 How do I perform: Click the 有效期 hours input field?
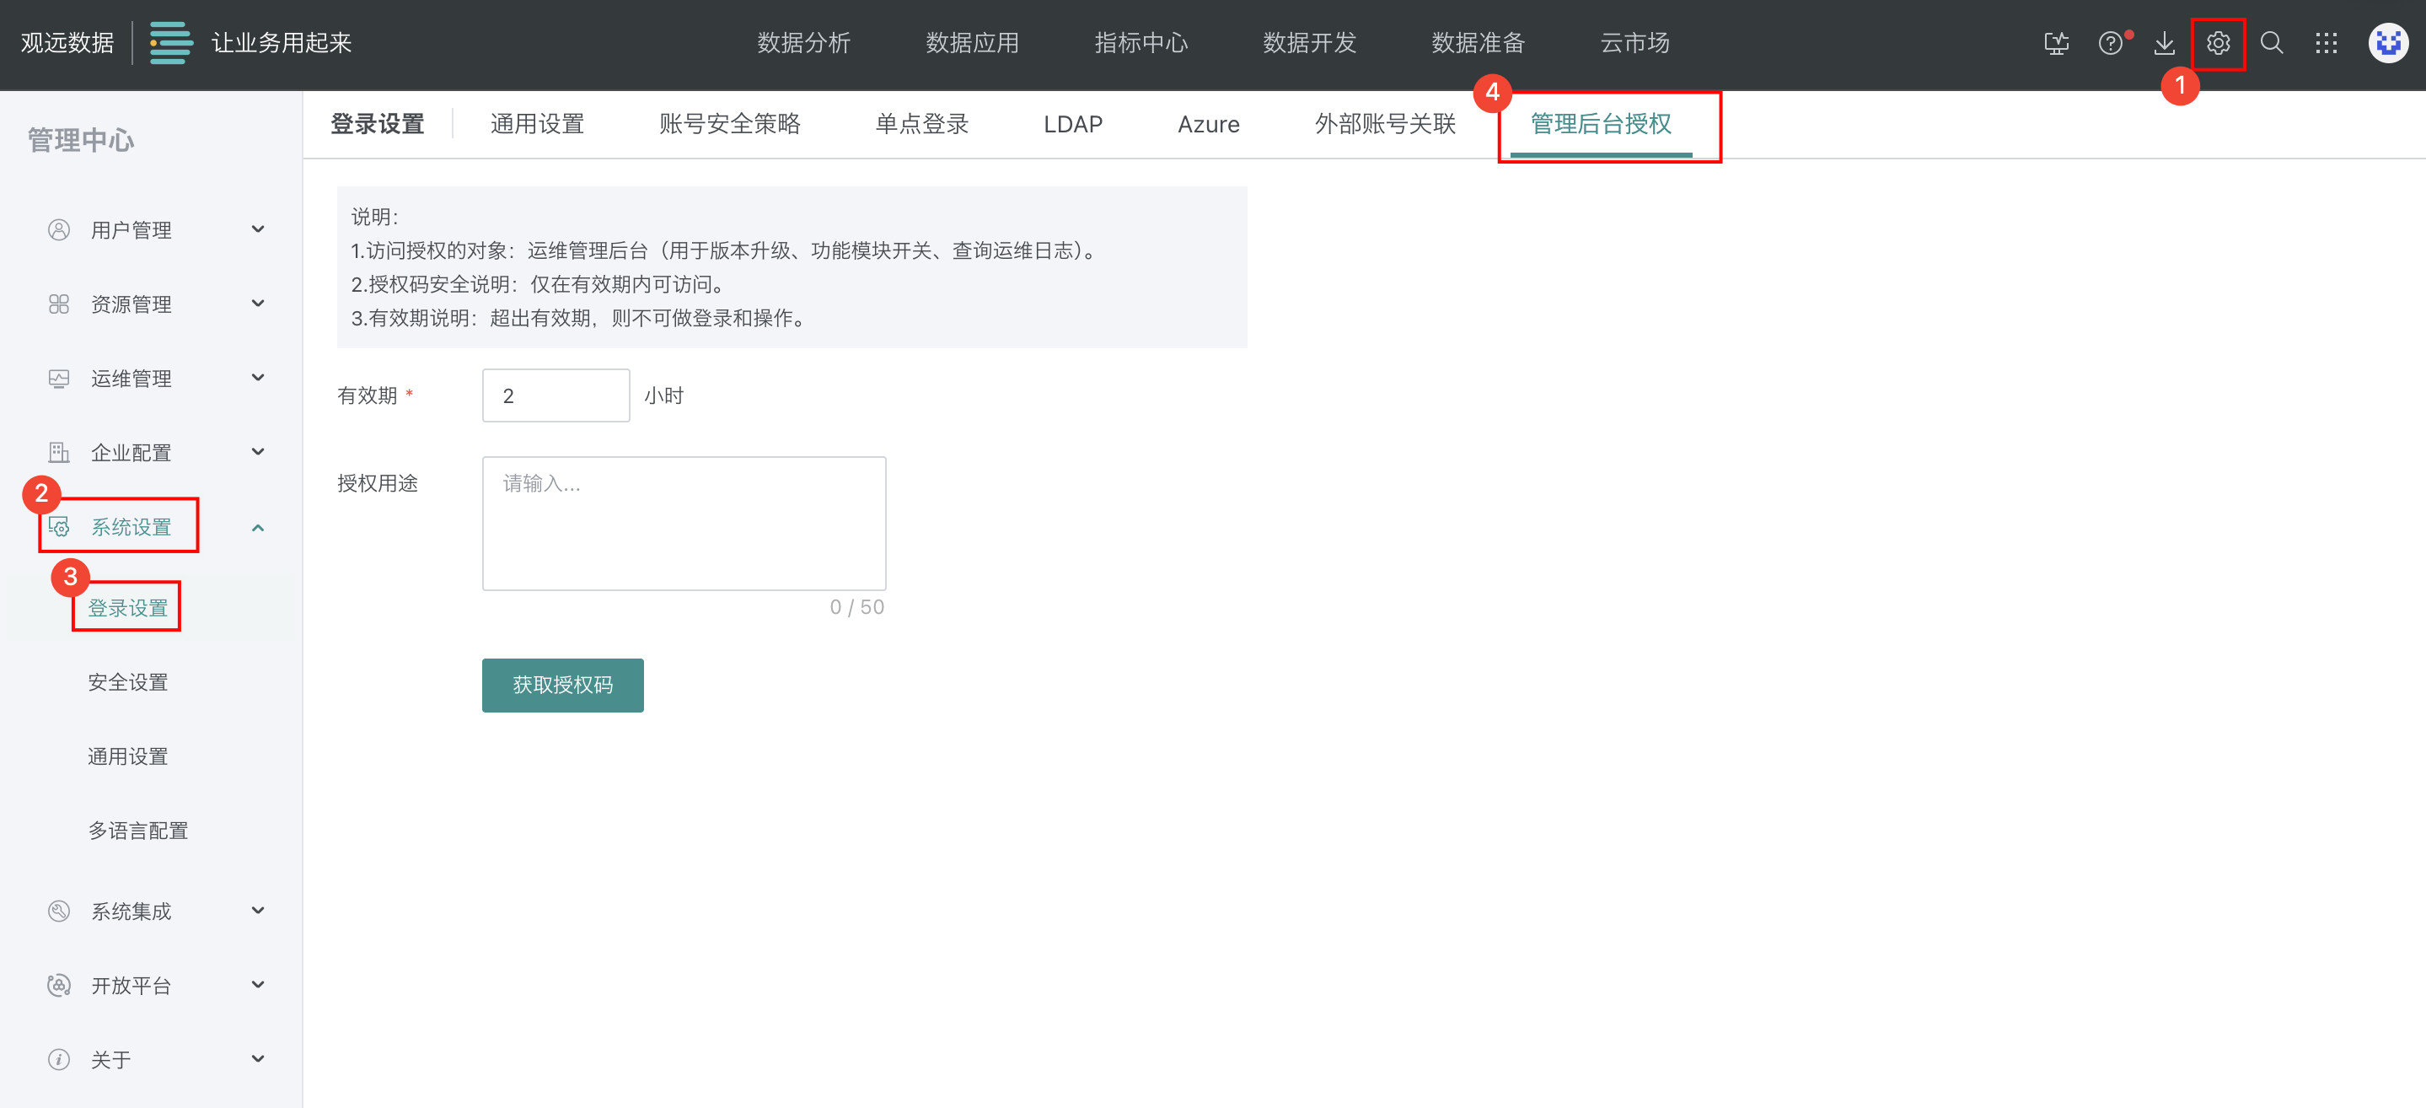[x=555, y=395]
